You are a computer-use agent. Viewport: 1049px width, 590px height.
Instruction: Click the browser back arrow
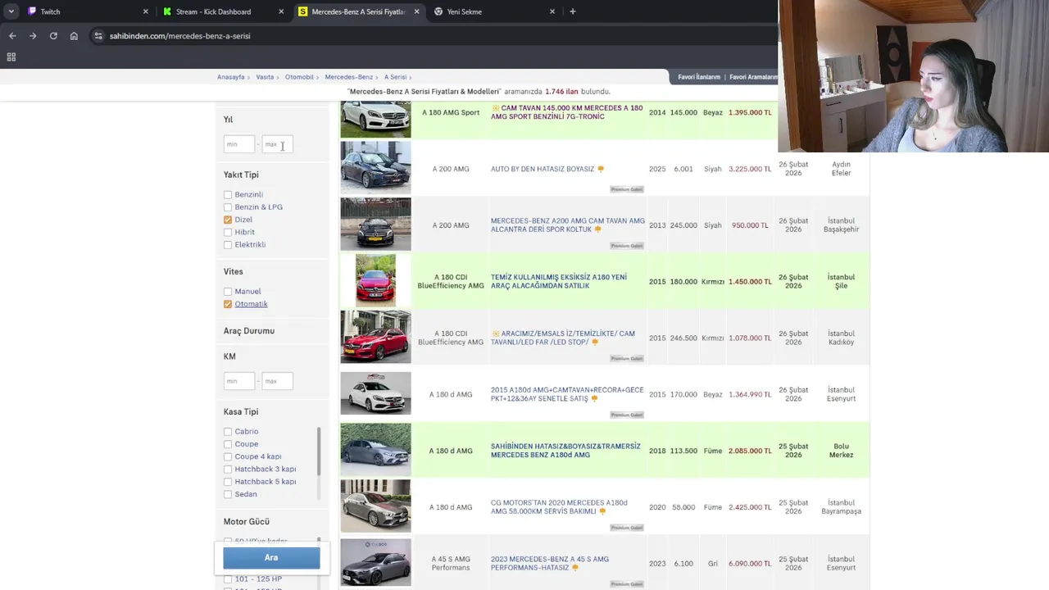tap(12, 36)
